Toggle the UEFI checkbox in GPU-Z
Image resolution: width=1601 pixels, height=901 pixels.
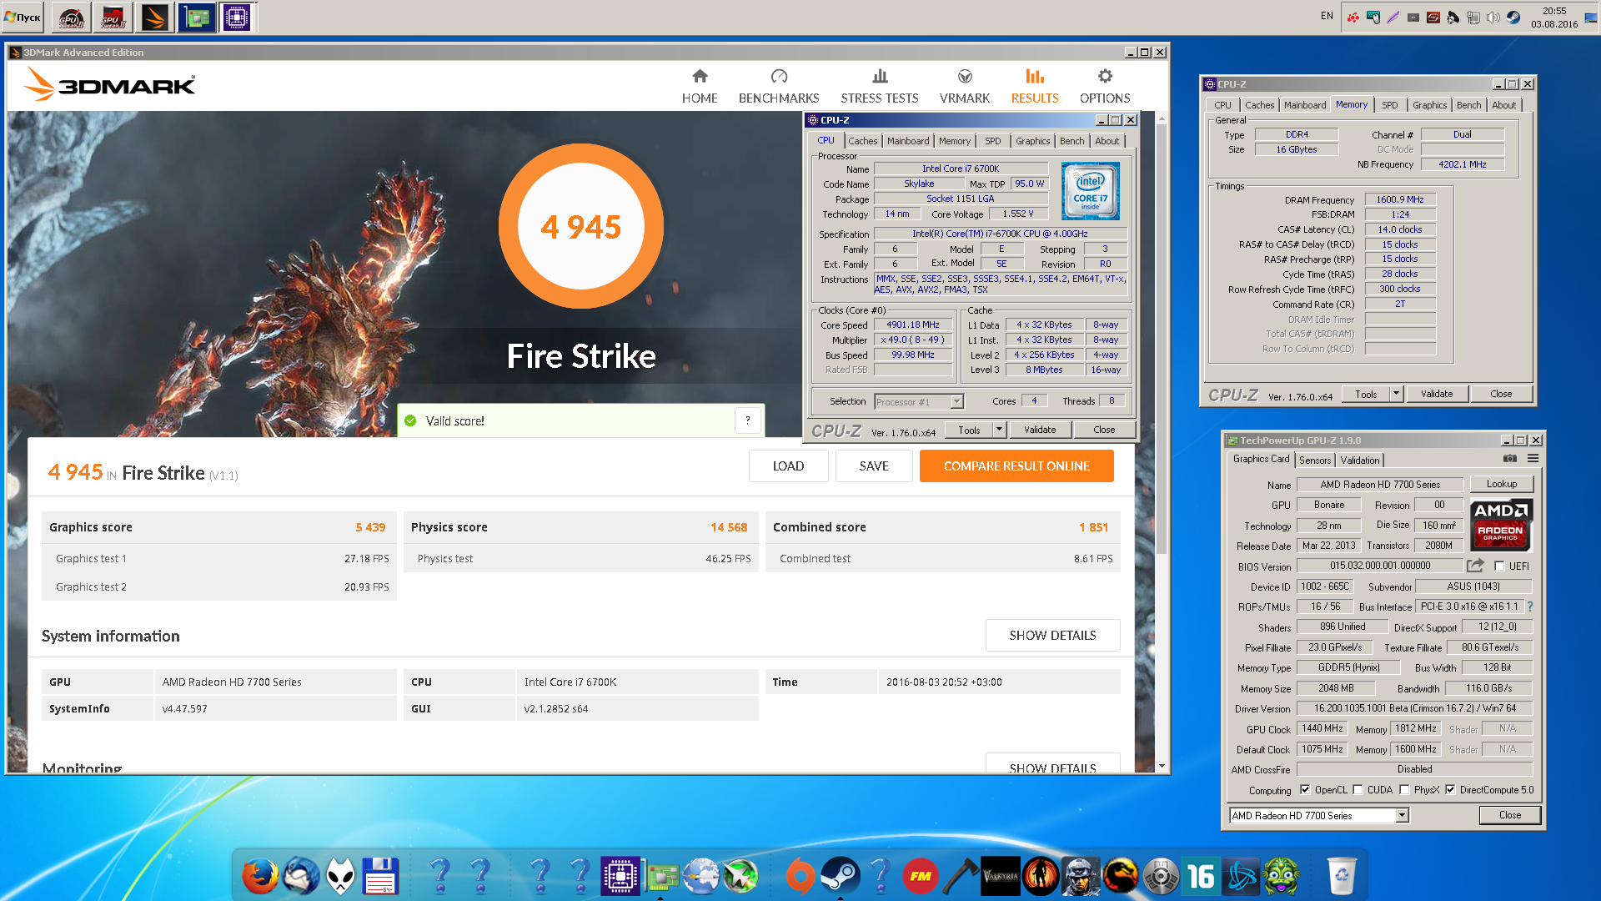[1499, 566]
